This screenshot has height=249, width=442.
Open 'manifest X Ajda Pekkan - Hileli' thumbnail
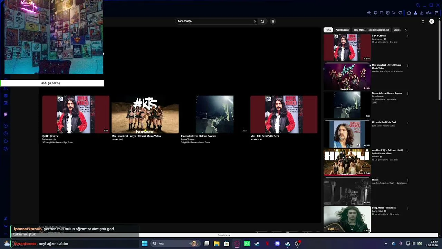click(347, 162)
